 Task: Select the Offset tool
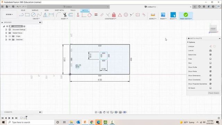(x=71, y=15)
